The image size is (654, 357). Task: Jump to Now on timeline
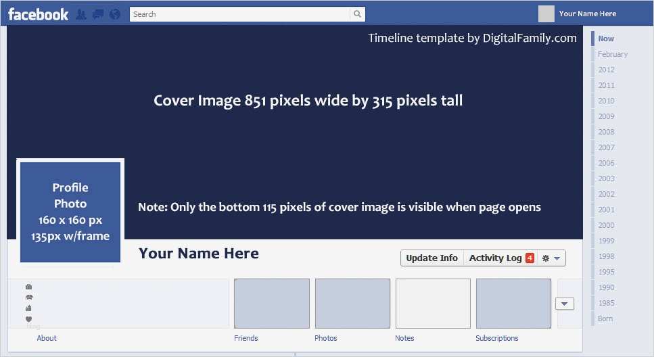click(x=605, y=39)
